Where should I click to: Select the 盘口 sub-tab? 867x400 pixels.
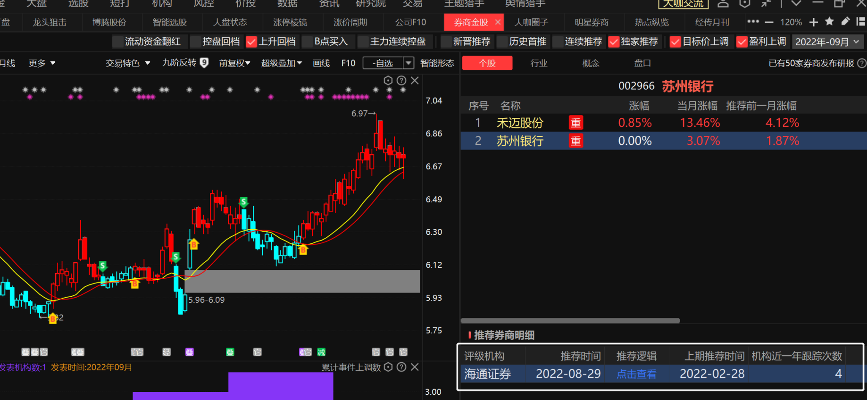pos(642,63)
